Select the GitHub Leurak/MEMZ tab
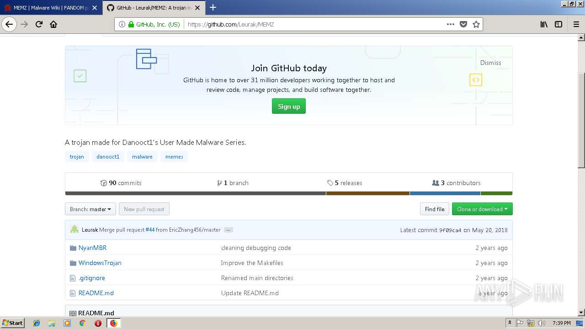 click(x=153, y=8)
